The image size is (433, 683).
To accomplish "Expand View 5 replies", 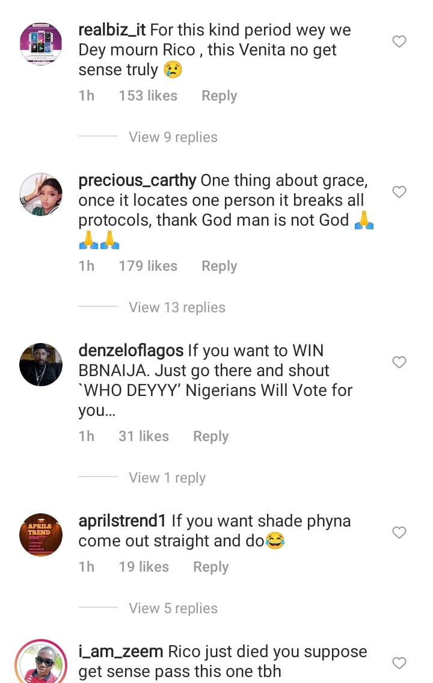I will point(173,608).
